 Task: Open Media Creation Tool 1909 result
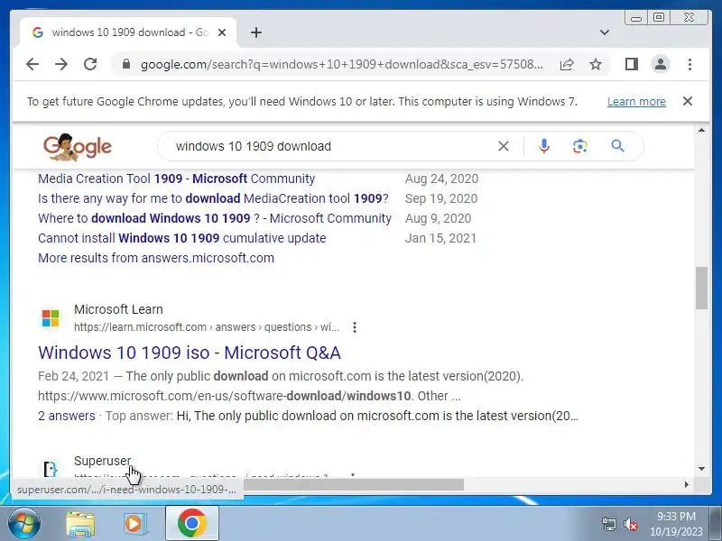(176, 179)
